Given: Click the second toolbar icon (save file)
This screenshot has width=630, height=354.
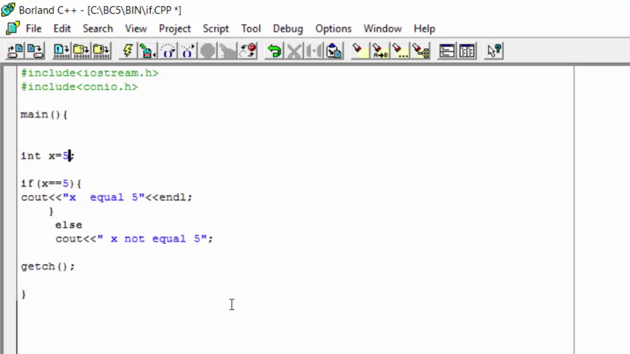Looking at the screenshot, I should pos(35,51).
